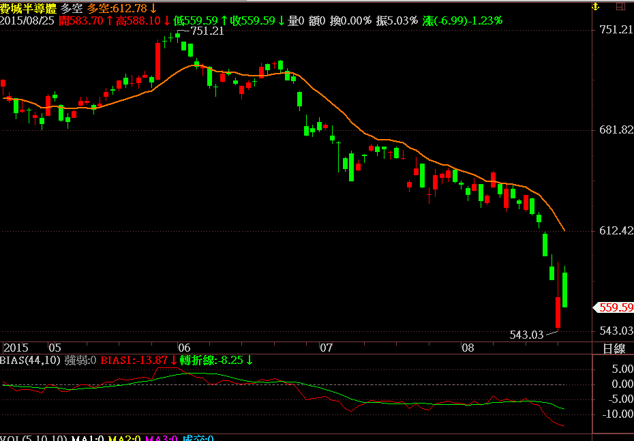Click the amplitude 振5.03% value

point(397,21)
